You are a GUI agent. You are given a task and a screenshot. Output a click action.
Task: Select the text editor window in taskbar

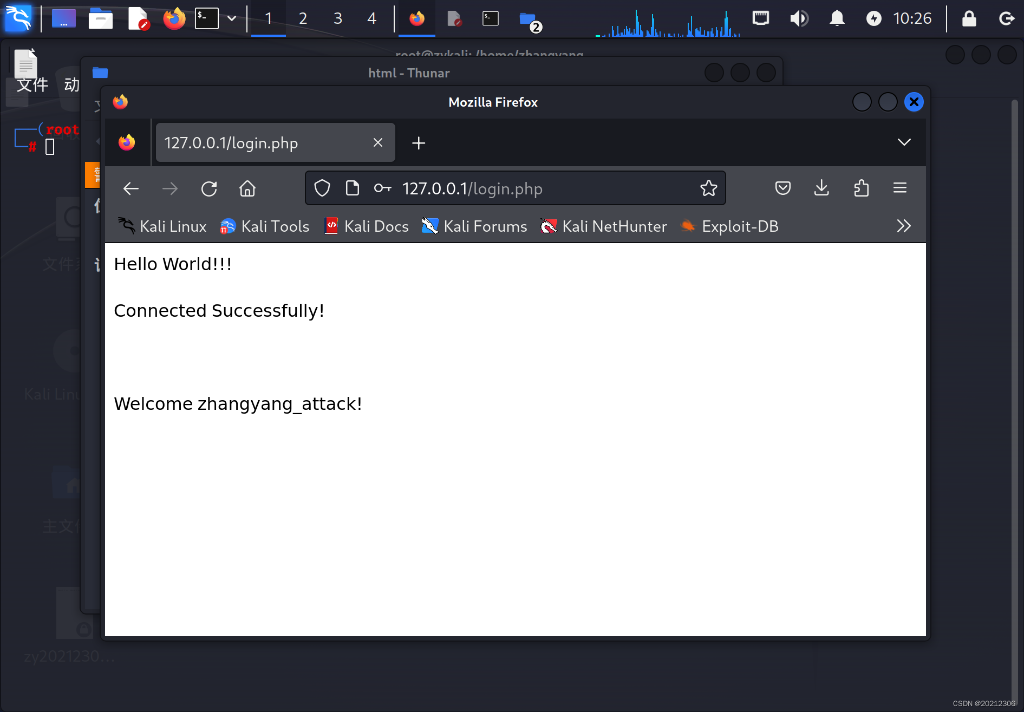tap(454, 18)
